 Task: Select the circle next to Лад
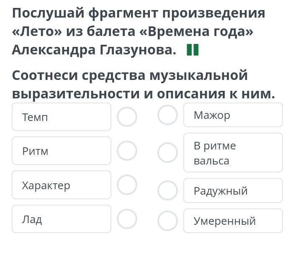coord(127,219)
